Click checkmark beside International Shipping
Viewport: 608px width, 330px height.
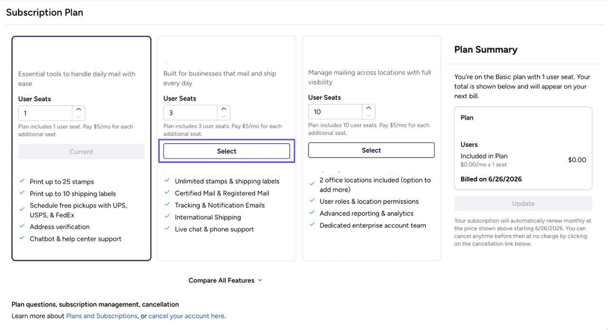[167, 216]
